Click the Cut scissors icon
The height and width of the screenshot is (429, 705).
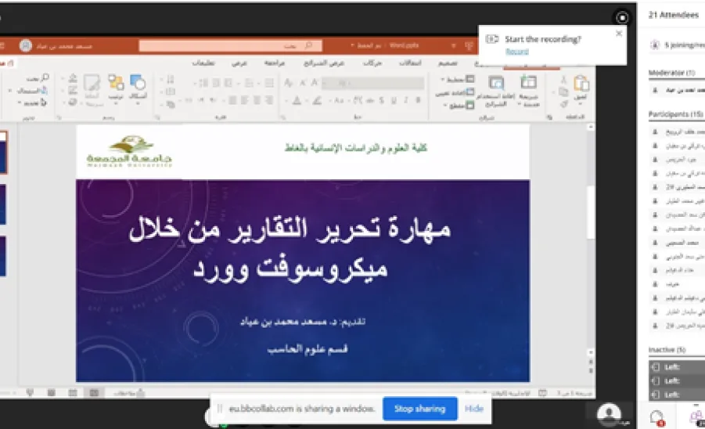tap(563, 81)
